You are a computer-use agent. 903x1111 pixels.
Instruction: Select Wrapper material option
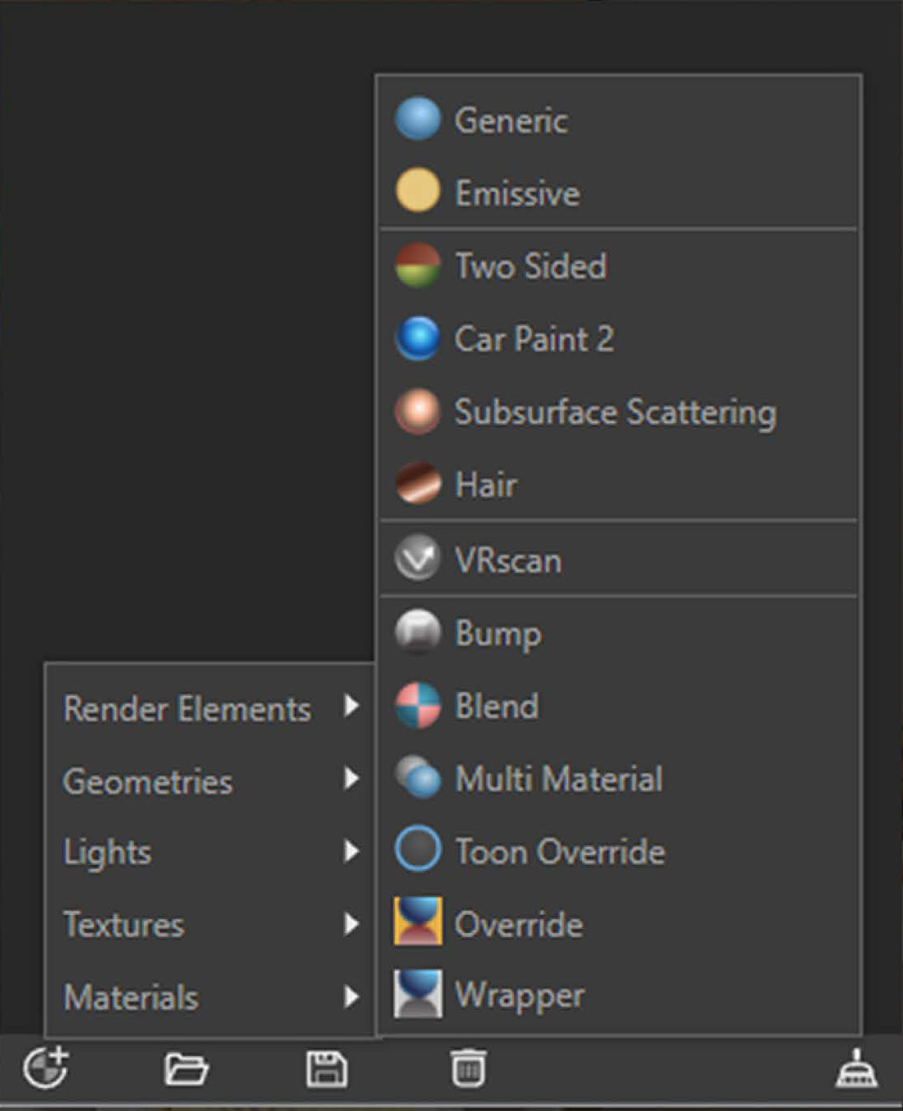519,995
